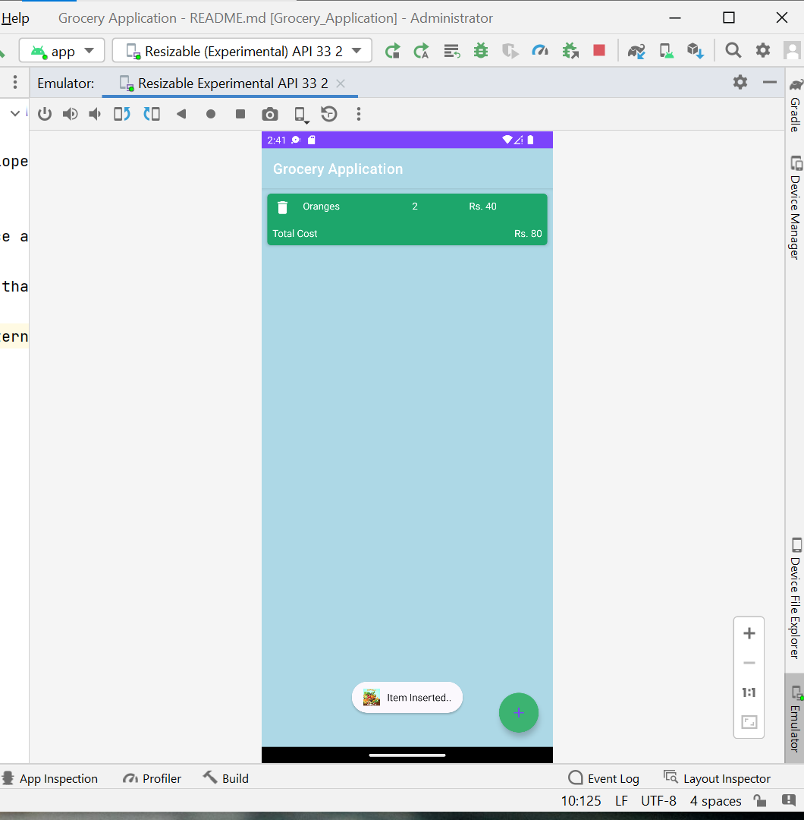Image resolution: width=804 pixels, height=820 pixels.
Task: Start screen recording with the record dot
Action: (x=211, y=114)
